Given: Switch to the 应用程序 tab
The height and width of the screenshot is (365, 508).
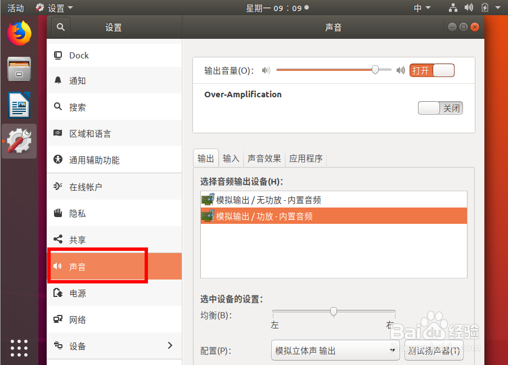Looking at the screenshot, I should pyautogui.click(x=306, y=159).
